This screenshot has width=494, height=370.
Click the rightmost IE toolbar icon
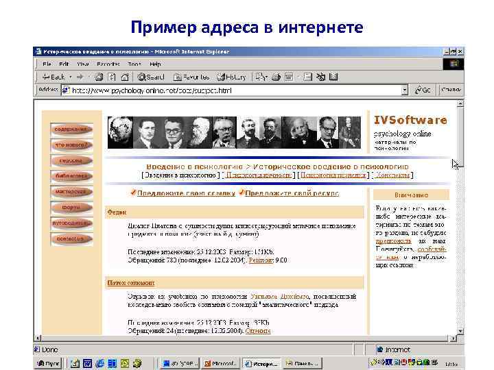tap(333, 77)
